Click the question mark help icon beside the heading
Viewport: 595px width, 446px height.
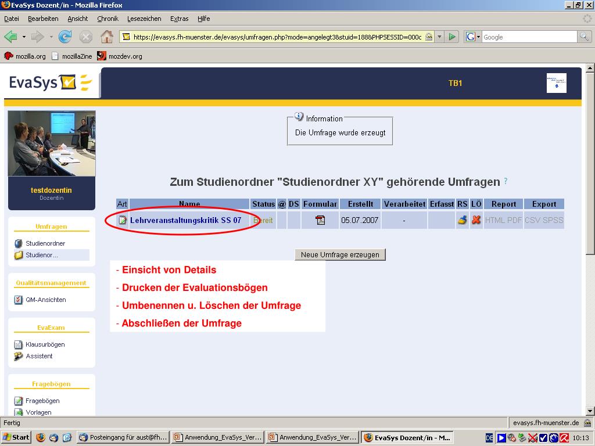coord(506,181)
